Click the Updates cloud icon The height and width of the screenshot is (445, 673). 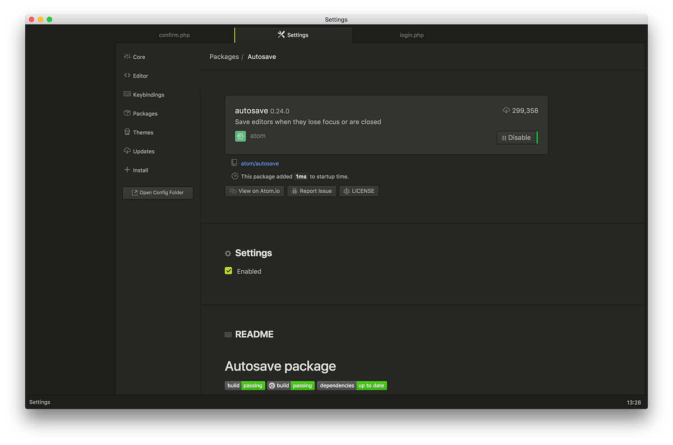tap(127, 151)
